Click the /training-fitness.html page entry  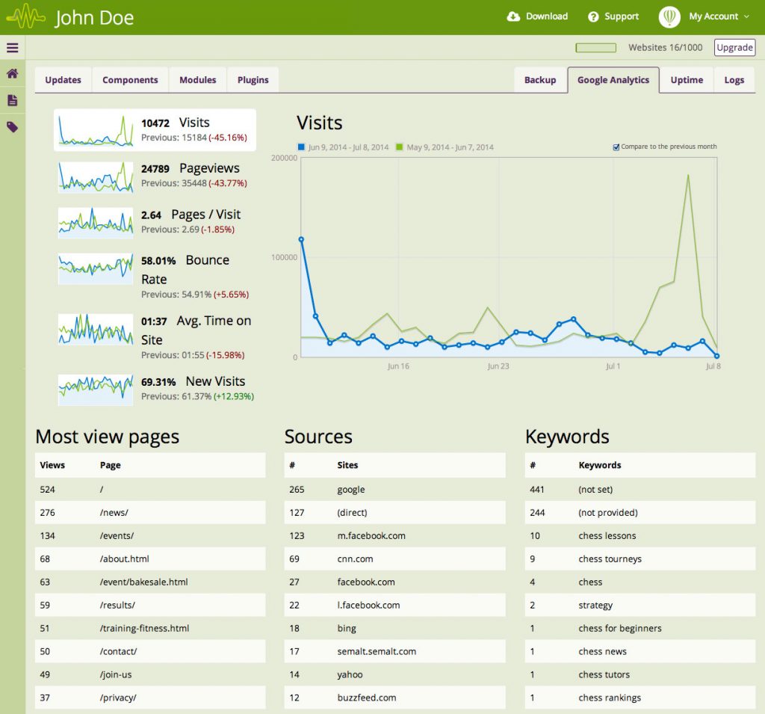[x=144, y=629]
